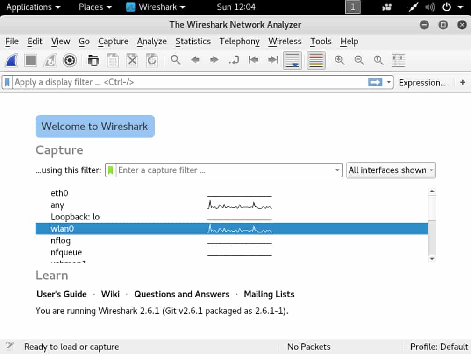Screen dimensions: 471x354
Task: Click the display filter input field
Action: click(190, 82)
